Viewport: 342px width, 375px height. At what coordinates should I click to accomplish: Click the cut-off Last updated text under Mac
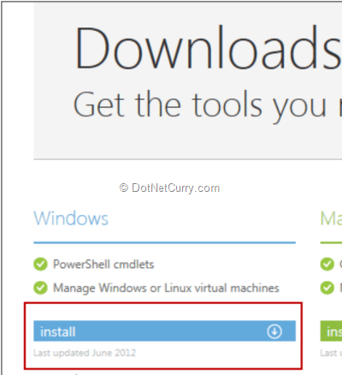[x=331, y=353]
